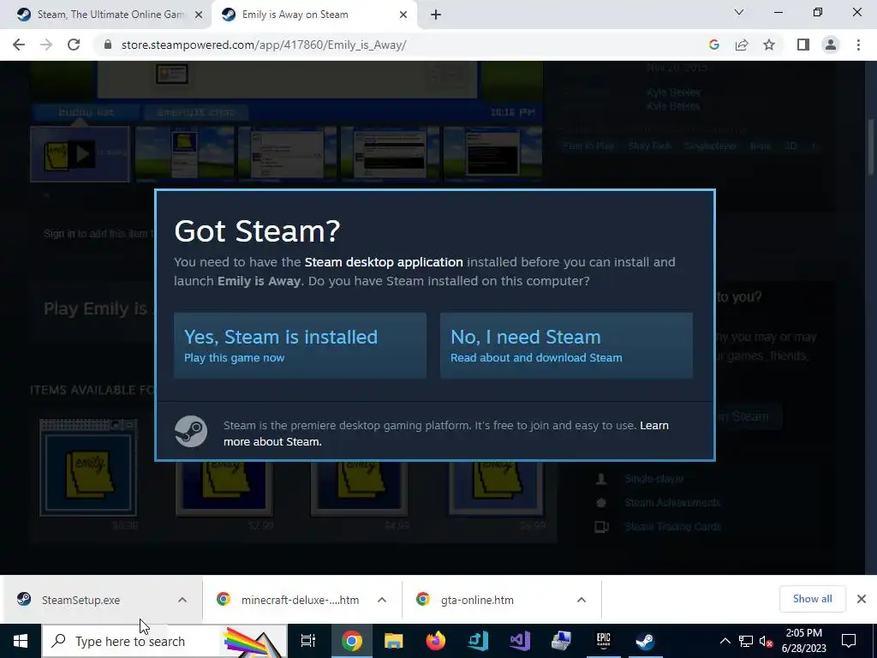View site information lock icon

tap(108, 45)
